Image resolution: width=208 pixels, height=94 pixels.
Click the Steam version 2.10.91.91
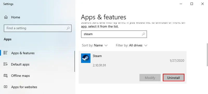click(99, 65)
